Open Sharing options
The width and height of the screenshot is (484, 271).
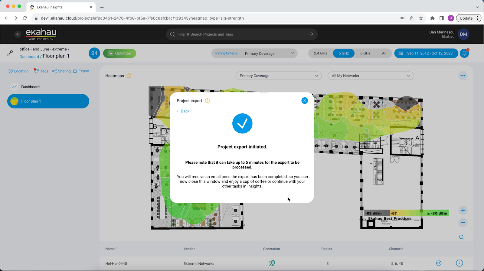click(61, 71)
